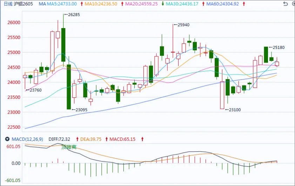Click the 601.05 MACD axis label

[x=13, y=146]
